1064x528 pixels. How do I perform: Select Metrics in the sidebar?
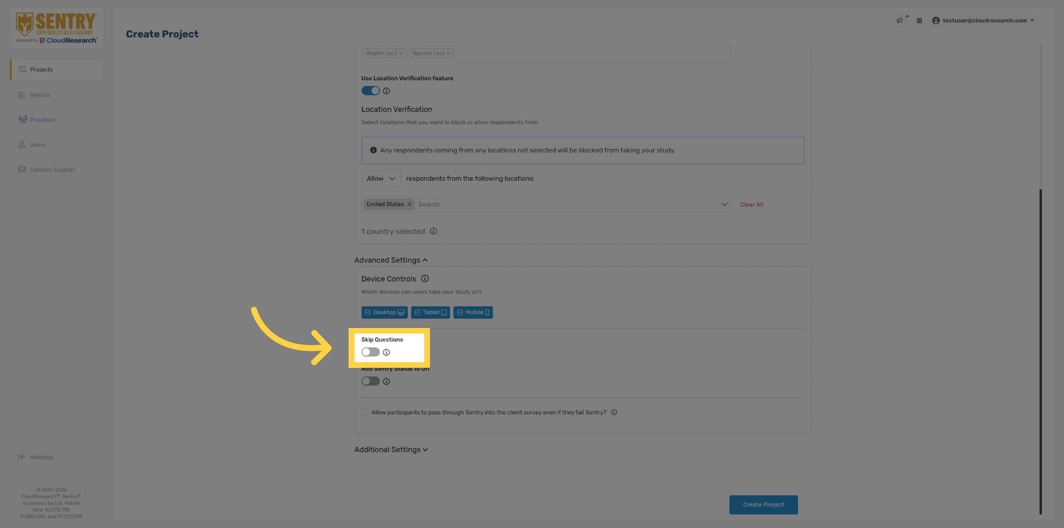point(39,94)
